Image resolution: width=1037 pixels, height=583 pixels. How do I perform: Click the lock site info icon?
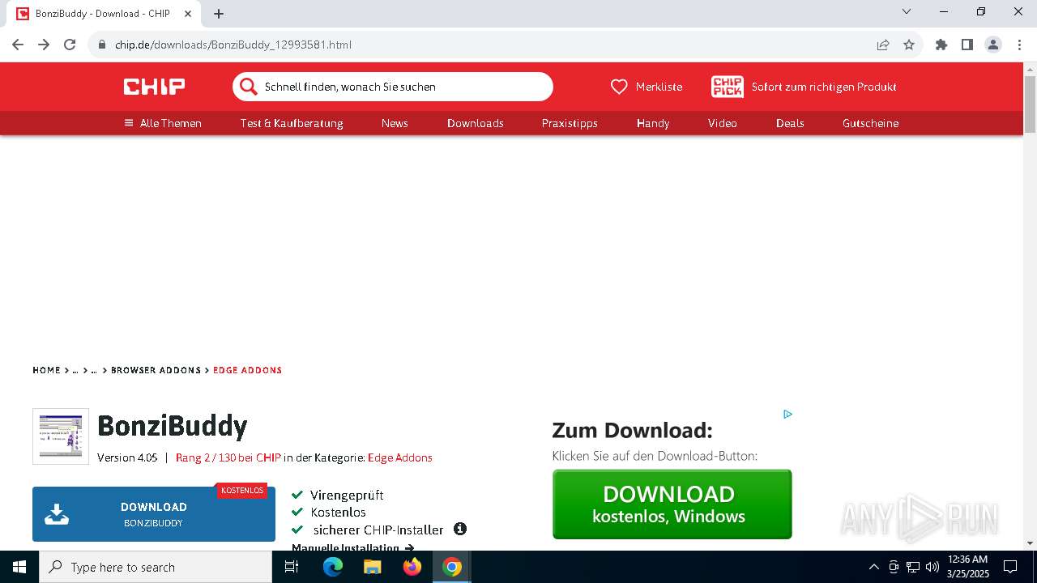[x=102, y=45]
